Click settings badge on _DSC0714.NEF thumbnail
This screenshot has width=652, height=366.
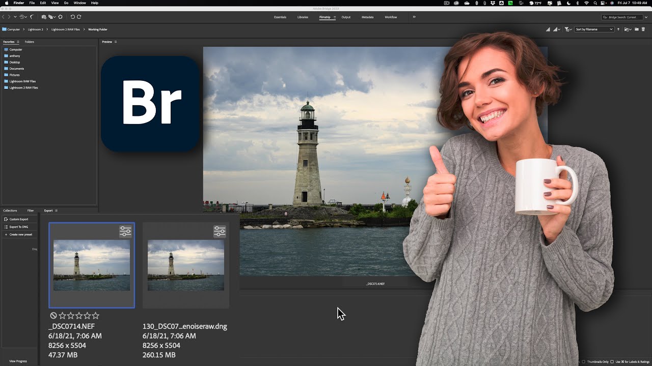[x=125, y=231]
